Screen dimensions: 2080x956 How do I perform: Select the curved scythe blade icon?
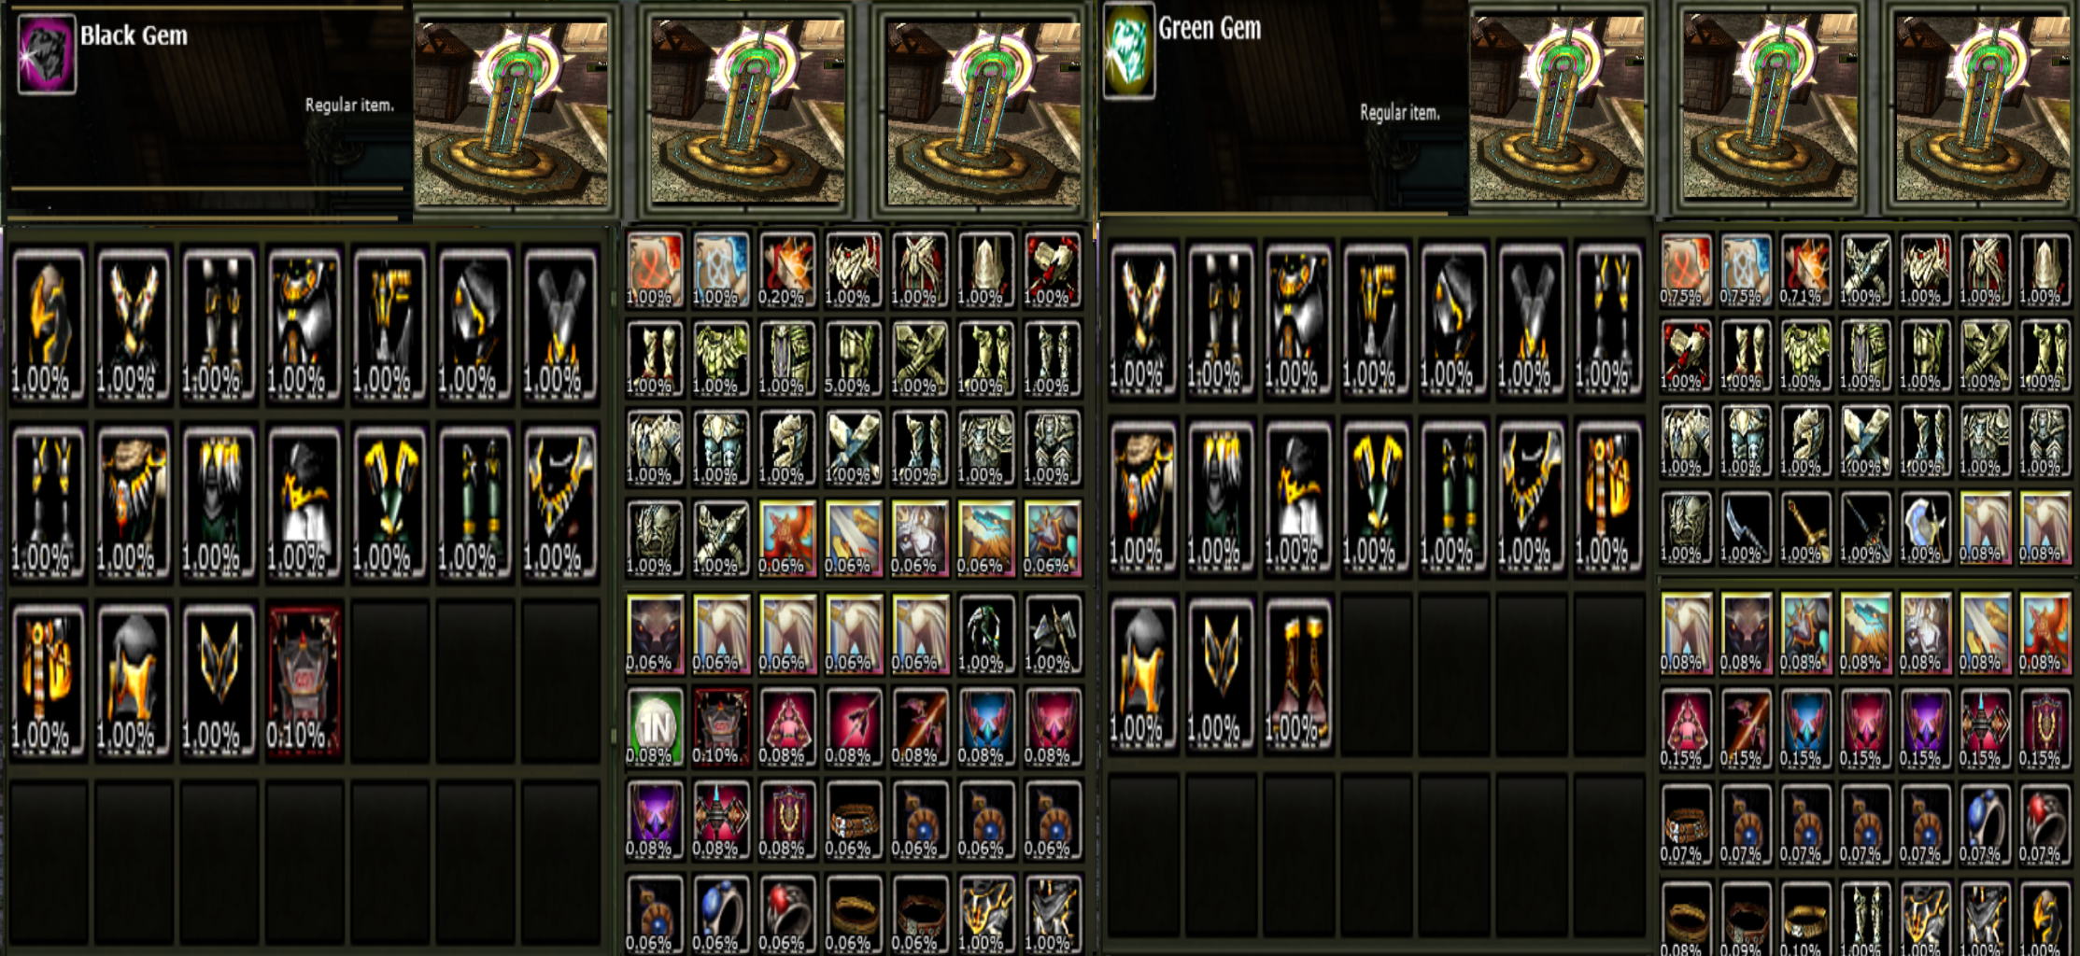[1745, 528]
